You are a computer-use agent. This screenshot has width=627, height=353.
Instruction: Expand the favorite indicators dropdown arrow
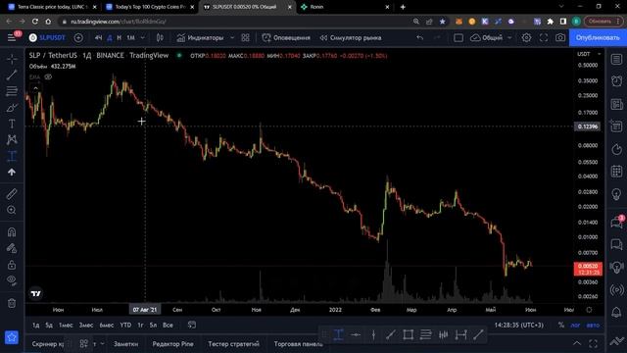click(x=232, y=37)
